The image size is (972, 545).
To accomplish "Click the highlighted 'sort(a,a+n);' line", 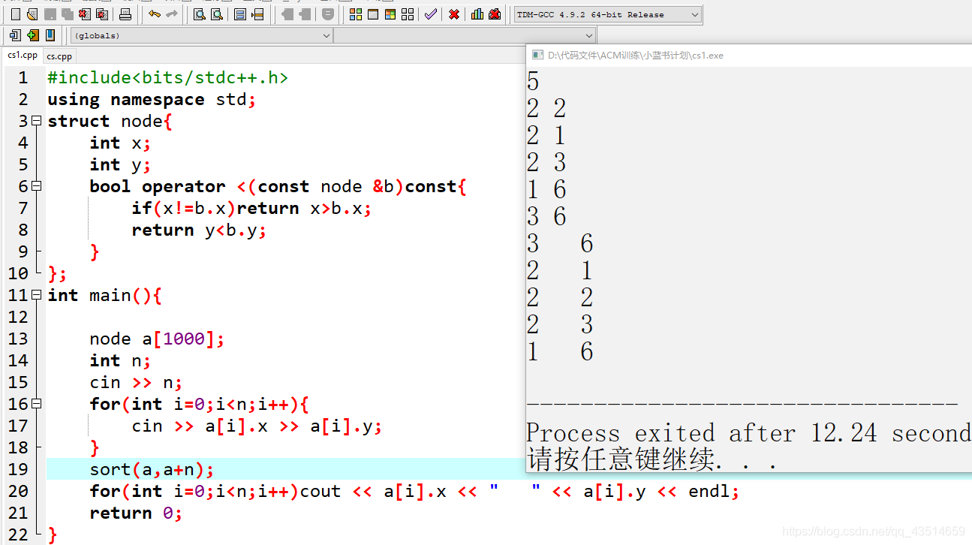I will [152, 470].
